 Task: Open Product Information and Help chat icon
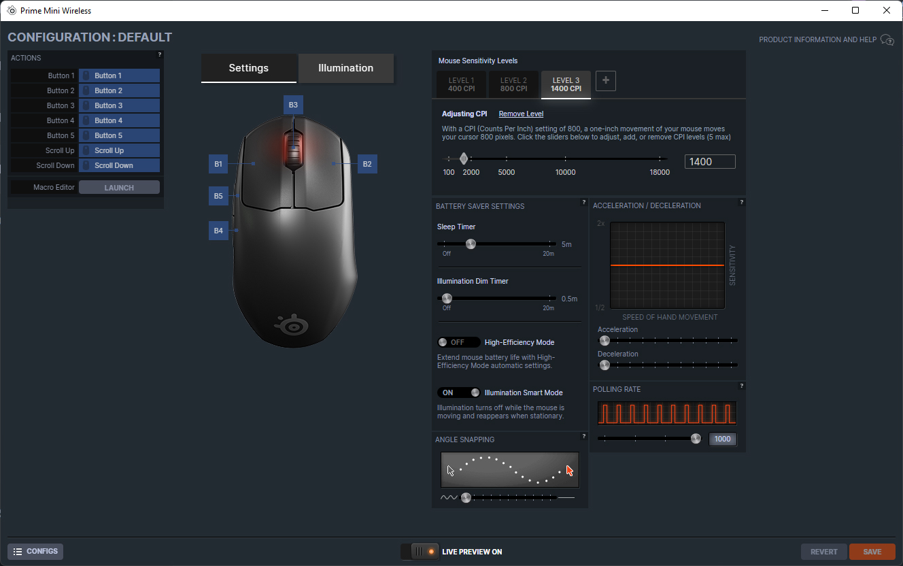[x=887, y=40]
